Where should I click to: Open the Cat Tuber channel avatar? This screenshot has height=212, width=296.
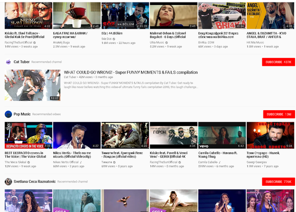click(x=8, y=62)
